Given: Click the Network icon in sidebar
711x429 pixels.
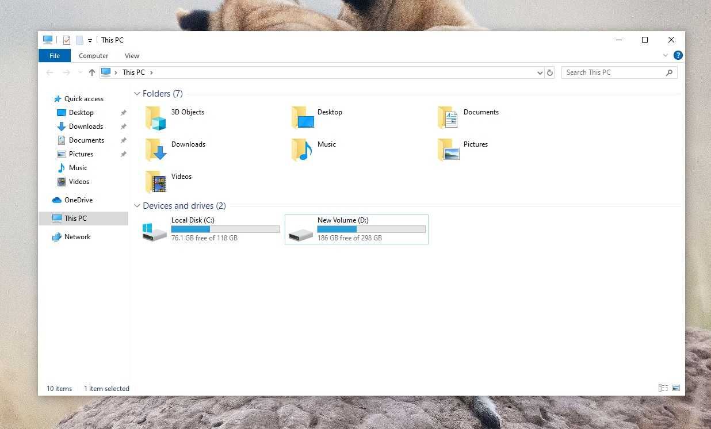Looking at the screenshot, I should 57,237.
